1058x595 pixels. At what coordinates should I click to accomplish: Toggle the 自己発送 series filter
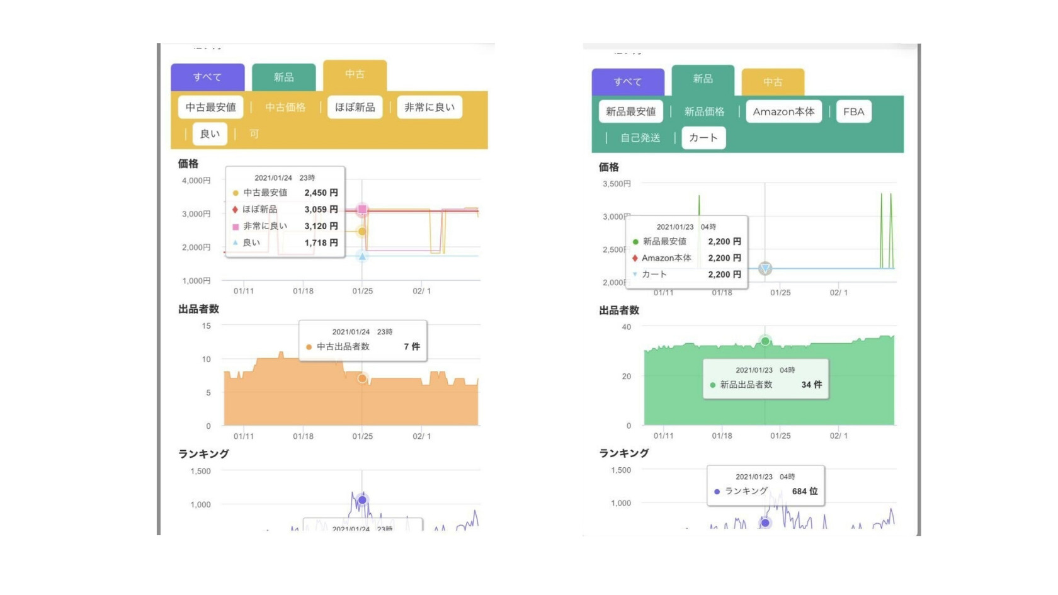point(640,138)
